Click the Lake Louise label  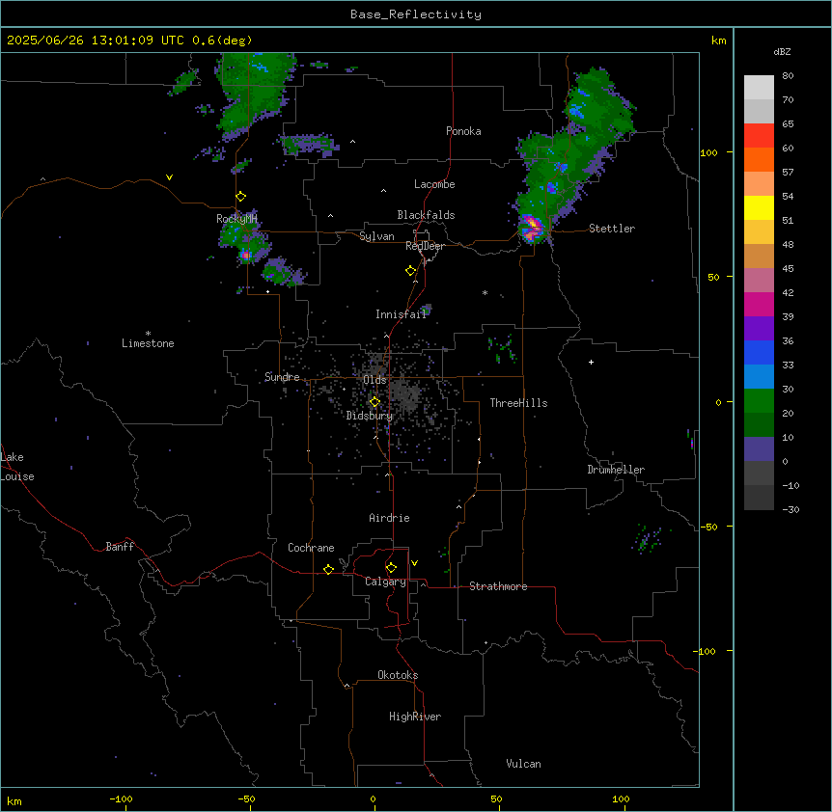click(17, 467)
